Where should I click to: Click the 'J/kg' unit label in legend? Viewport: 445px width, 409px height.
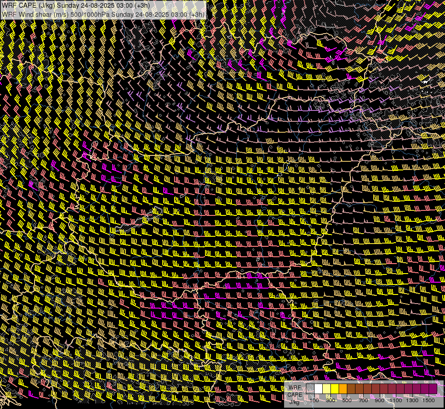(x=294, y=402)
